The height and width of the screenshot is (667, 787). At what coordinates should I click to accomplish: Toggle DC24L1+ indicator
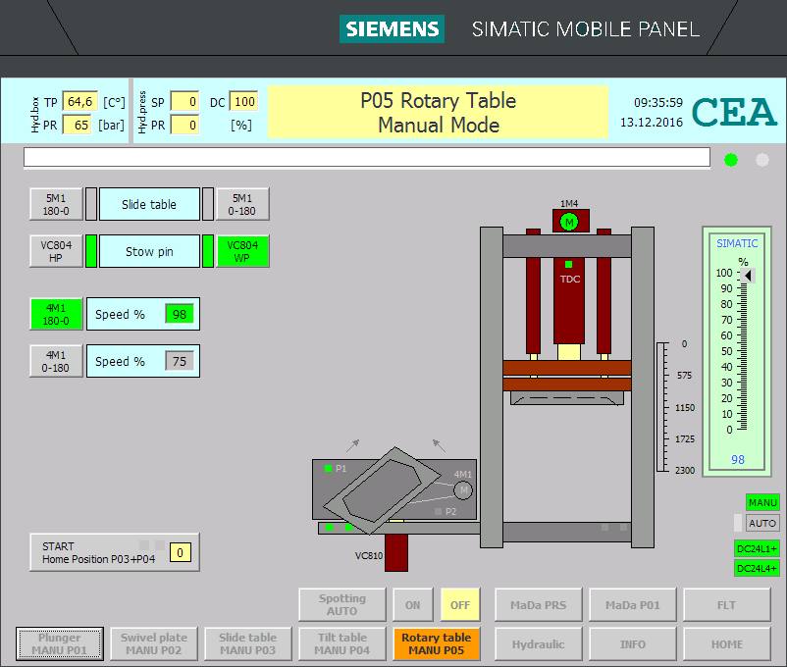pos(757,548)
